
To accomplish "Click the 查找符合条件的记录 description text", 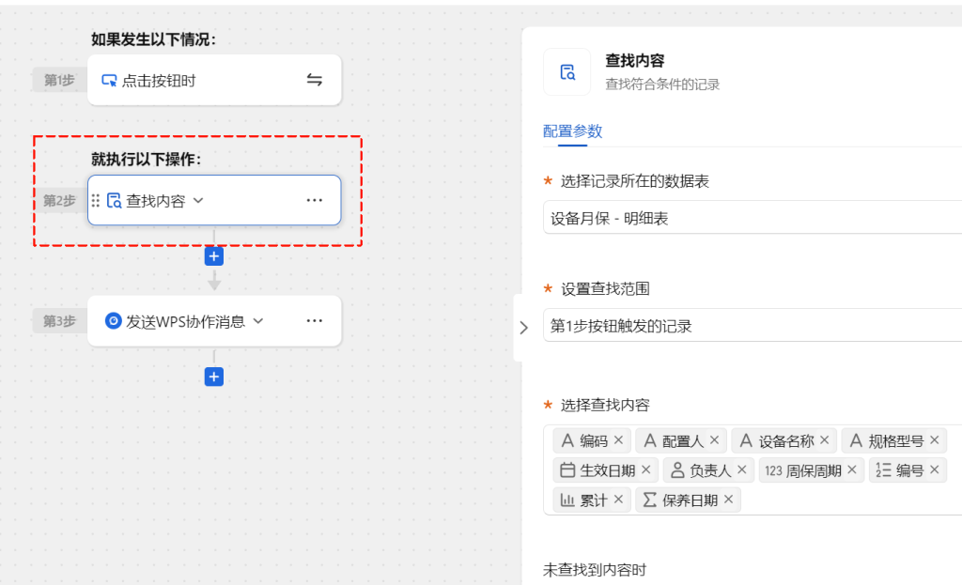I will point(662,84).
